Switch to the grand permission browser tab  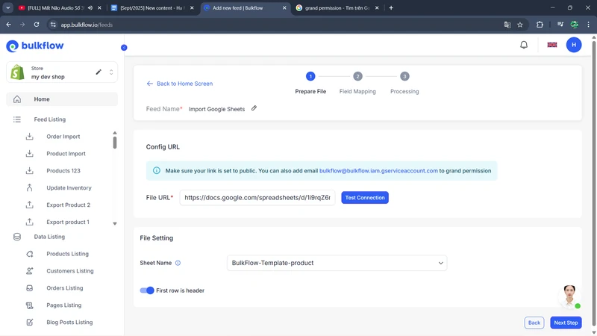334,8
